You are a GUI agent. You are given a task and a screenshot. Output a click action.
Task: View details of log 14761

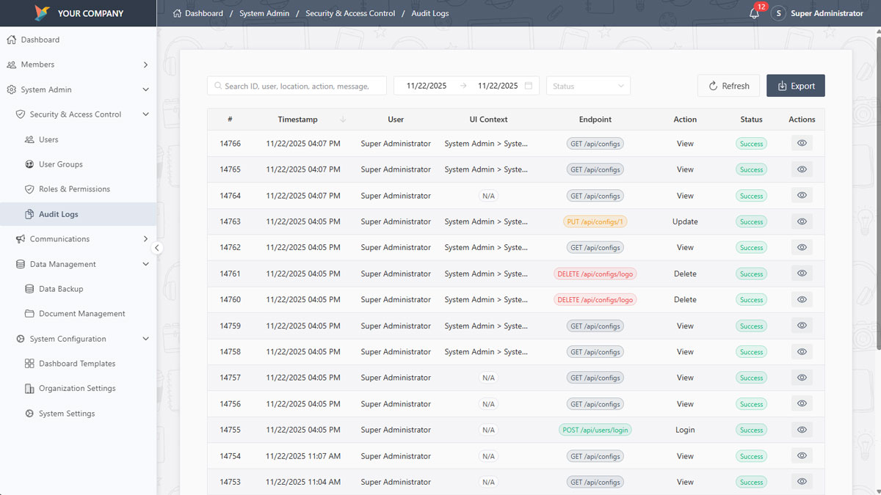coord(802,274)
